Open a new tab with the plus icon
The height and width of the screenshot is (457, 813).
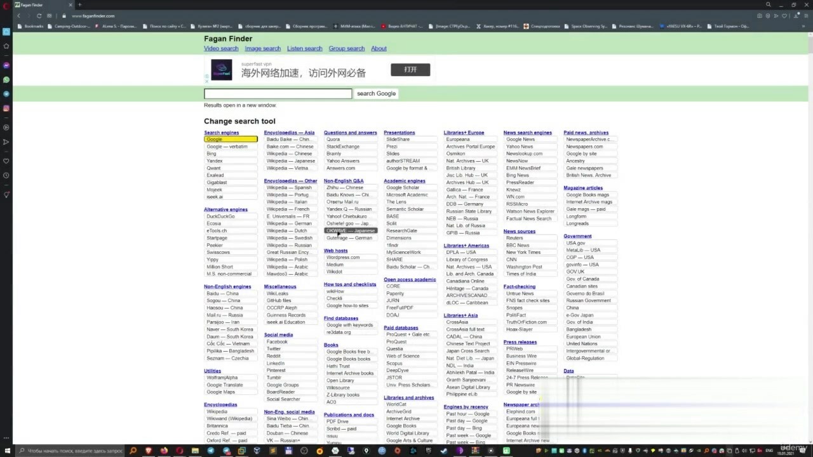pyautogui.click(x=79, y=4)
